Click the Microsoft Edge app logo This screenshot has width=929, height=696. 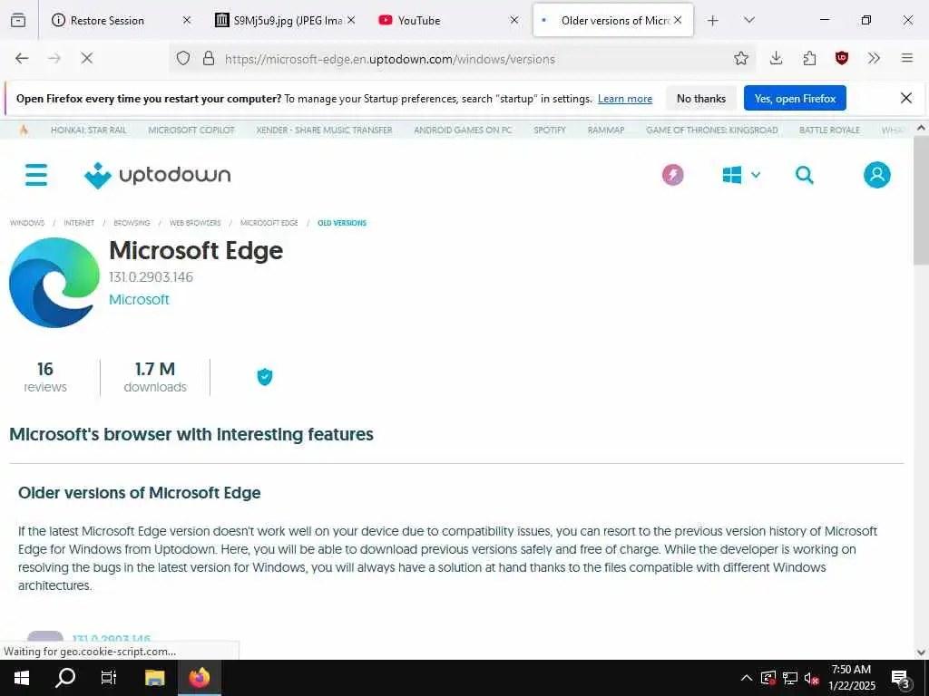click(54, 283)
